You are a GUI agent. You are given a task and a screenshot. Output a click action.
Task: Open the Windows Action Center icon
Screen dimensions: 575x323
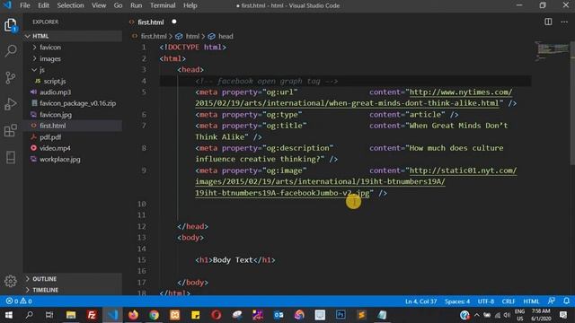pos(563,315)
